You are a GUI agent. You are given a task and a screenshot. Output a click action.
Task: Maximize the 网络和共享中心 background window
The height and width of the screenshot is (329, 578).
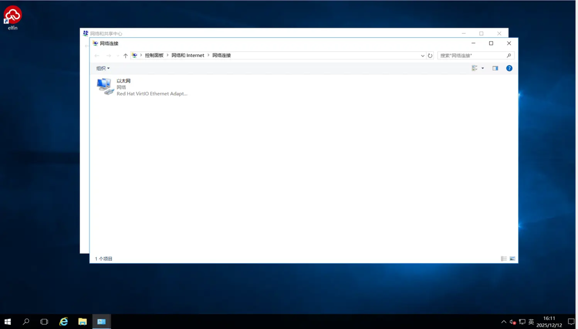[481, 33]
